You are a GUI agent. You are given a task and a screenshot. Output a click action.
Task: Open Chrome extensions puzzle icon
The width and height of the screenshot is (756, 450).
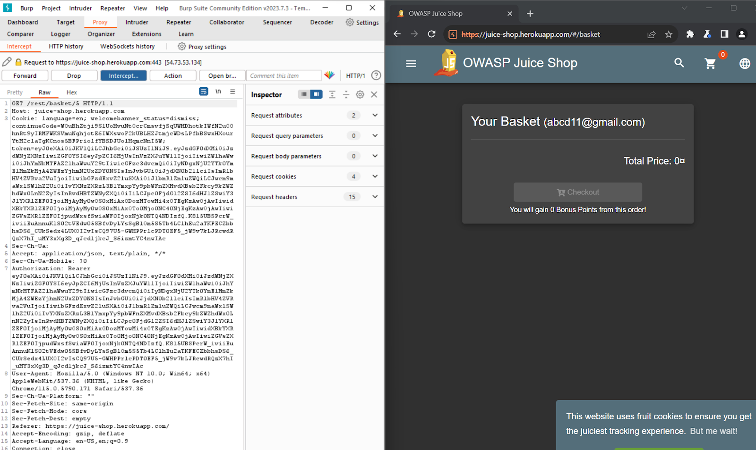(x=690, y=34)
